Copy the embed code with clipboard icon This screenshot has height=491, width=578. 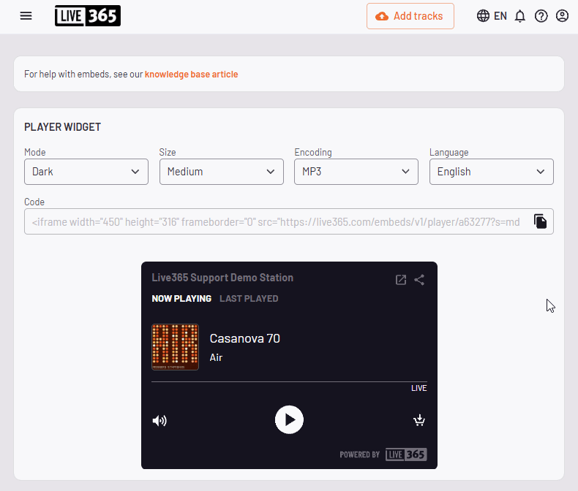pos(540,221)
